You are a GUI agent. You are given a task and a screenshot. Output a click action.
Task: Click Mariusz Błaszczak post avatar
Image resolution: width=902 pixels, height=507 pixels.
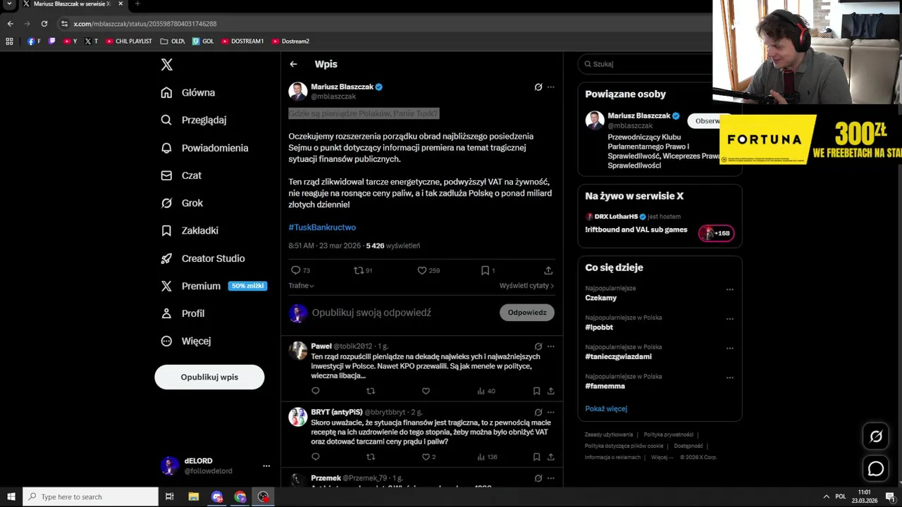click(x=297, y=92)
